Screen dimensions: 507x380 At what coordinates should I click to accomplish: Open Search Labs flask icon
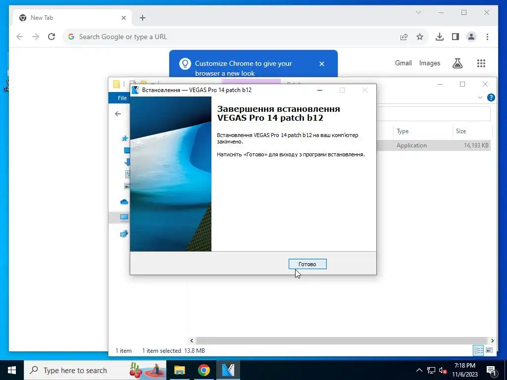pyautogui.click(x=457, y=63)
